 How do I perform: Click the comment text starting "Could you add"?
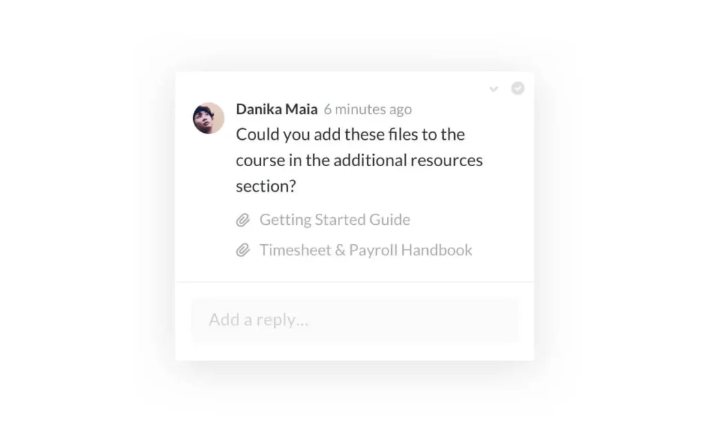tap(350, 134)
